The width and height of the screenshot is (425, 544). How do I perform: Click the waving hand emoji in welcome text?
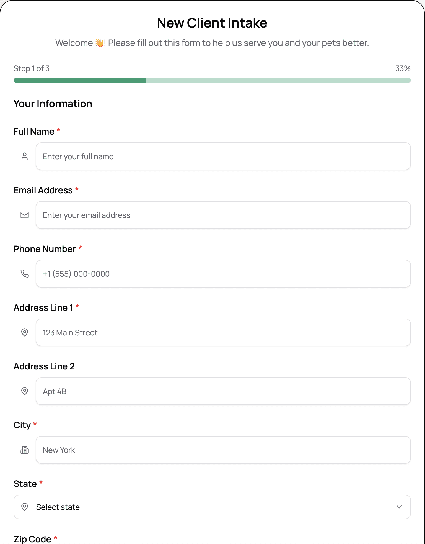(99, 43)
